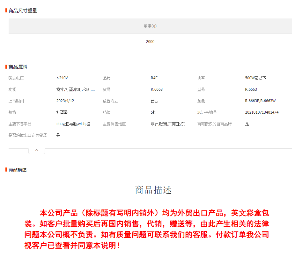Select the 非洲,欧洲,东南亚 sales region value
The image size is (295, 255).
coord(169,124)
